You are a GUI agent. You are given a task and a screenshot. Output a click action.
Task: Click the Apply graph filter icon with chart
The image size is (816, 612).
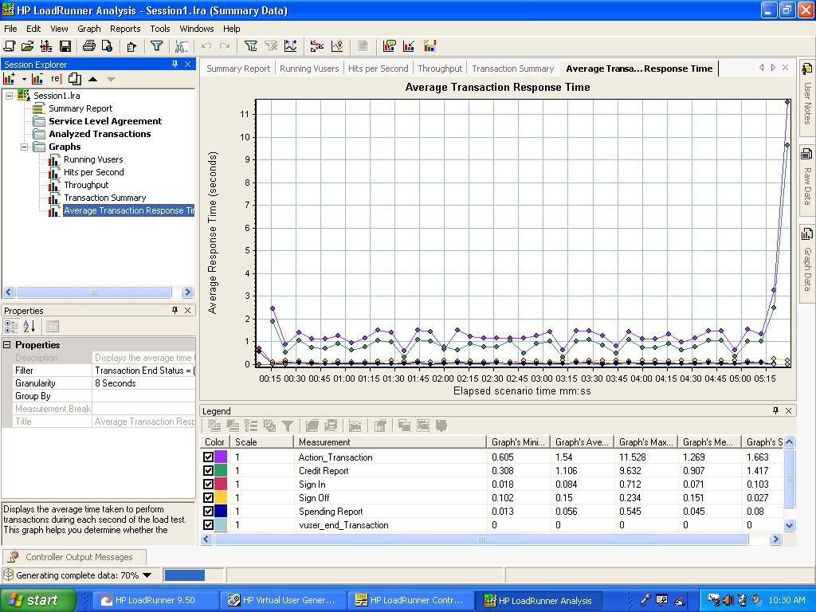point(251,46)
